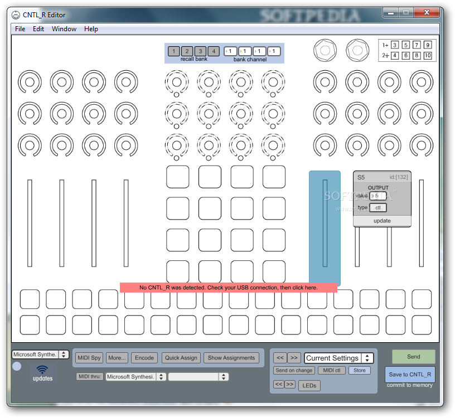Click the third dashed encoder in the middle second row

pyautogui.click(x=241, y=115)
